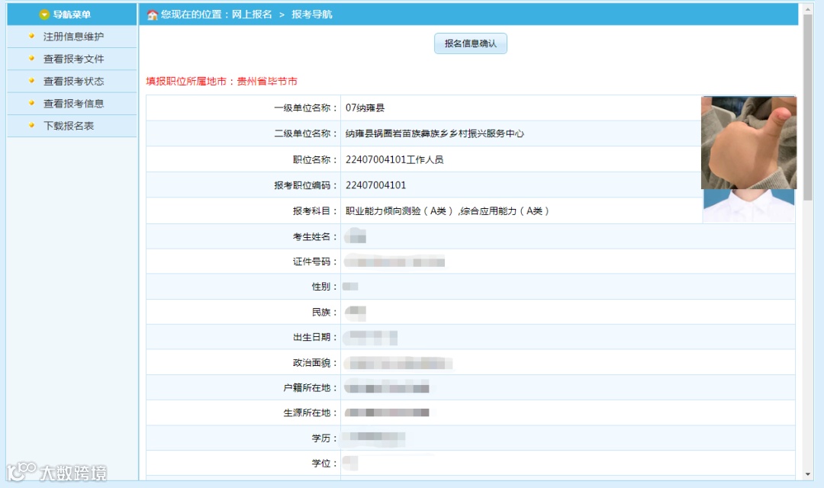Screen dimensions: 824x488
Task: Click the 证件号码 label
Action: [x=315, y=262]
